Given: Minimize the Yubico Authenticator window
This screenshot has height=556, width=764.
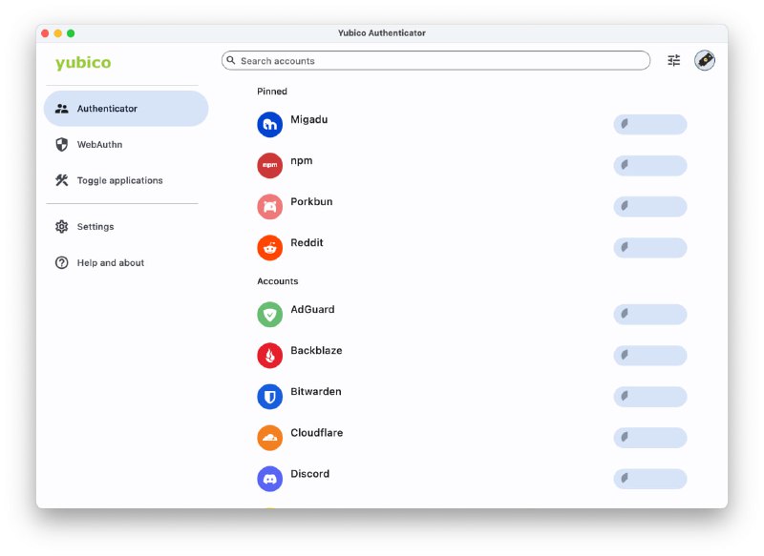Looking at the screenshot, I should tap(58, 33).
